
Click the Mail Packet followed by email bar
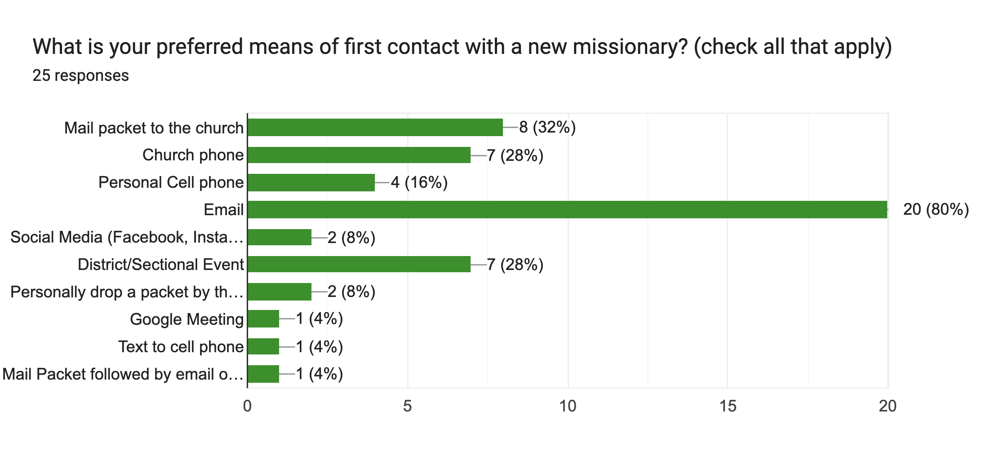pos(263,374)
